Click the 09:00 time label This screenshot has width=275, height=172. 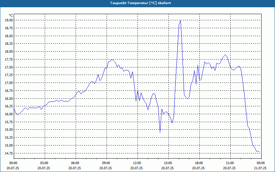(x=107, y=163)
